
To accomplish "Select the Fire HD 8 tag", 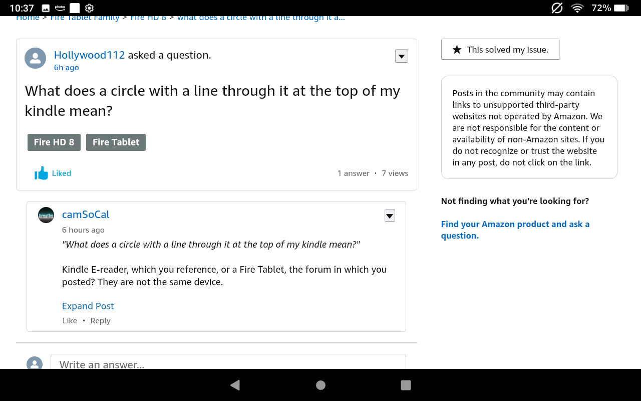I will (x=54, y=142).
